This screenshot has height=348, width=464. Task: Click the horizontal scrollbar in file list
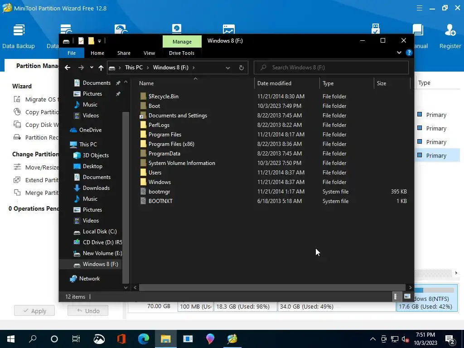coord(272,287)
